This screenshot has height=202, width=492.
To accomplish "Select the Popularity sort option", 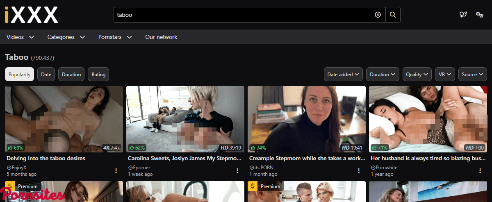I will coord(19,75).
